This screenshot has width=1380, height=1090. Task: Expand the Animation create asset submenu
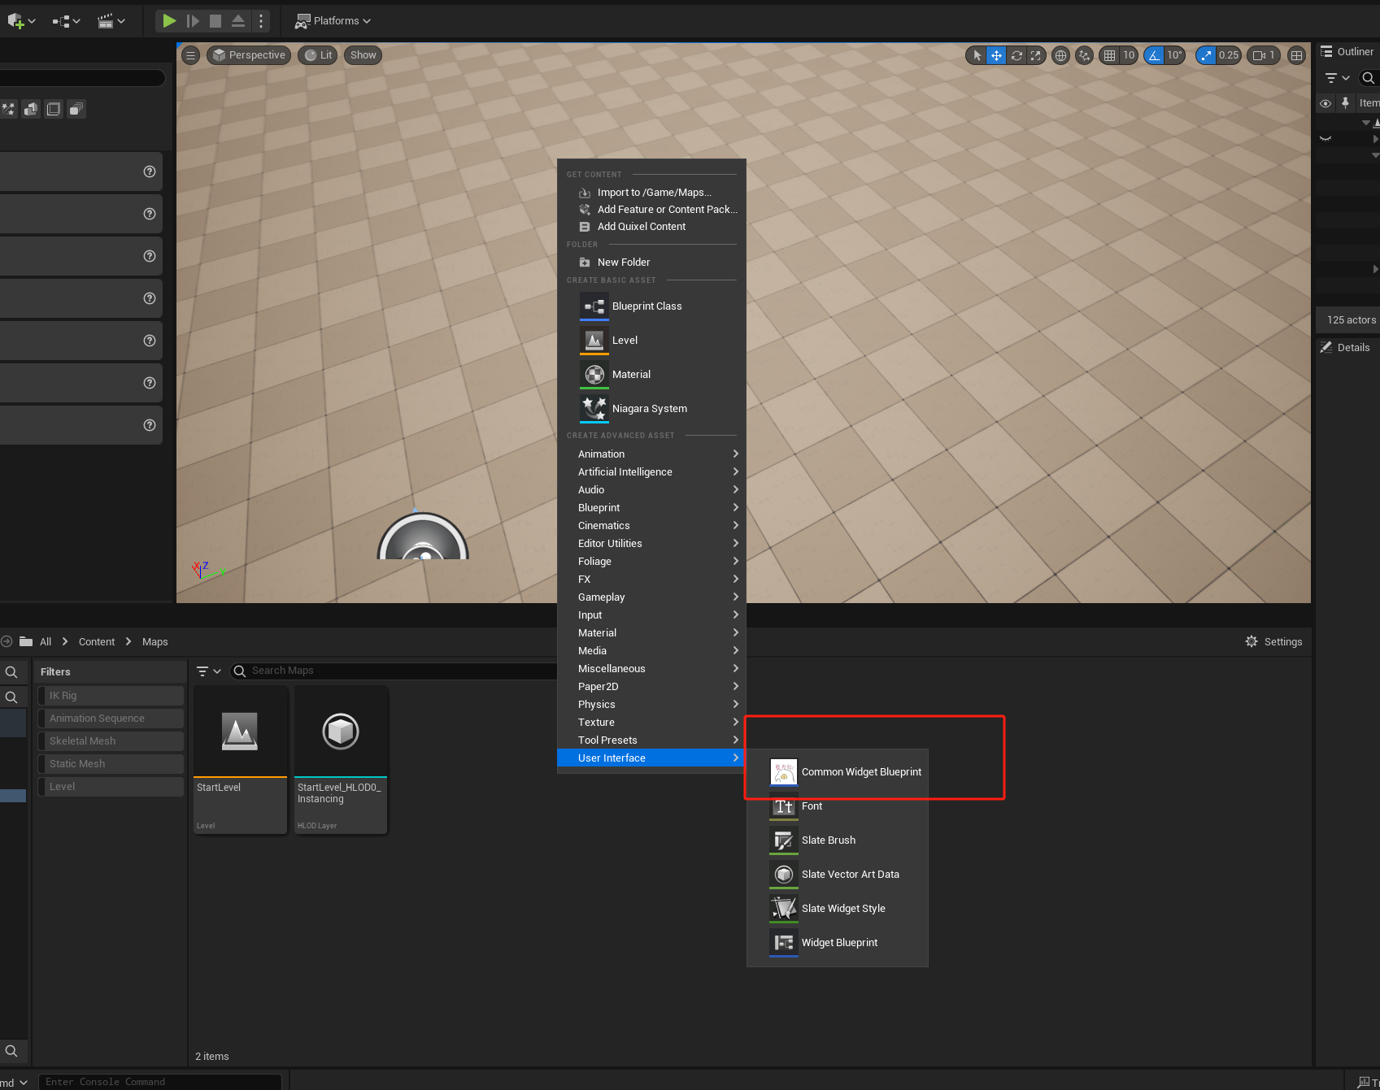coord(601,454)
